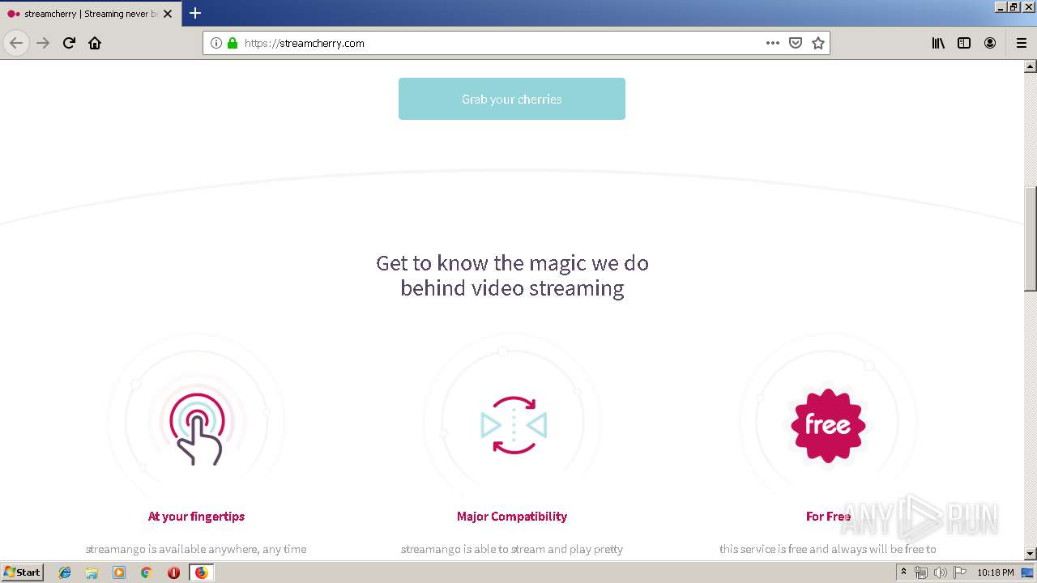Close the streamcherry tab

[x=168, y=14]
